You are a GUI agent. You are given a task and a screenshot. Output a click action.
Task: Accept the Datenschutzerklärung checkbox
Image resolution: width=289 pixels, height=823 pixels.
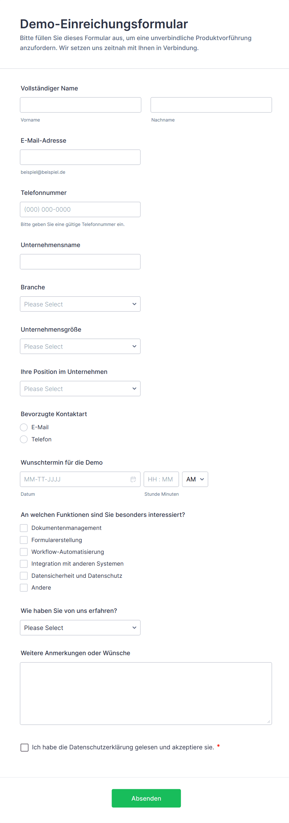(25, 747)
